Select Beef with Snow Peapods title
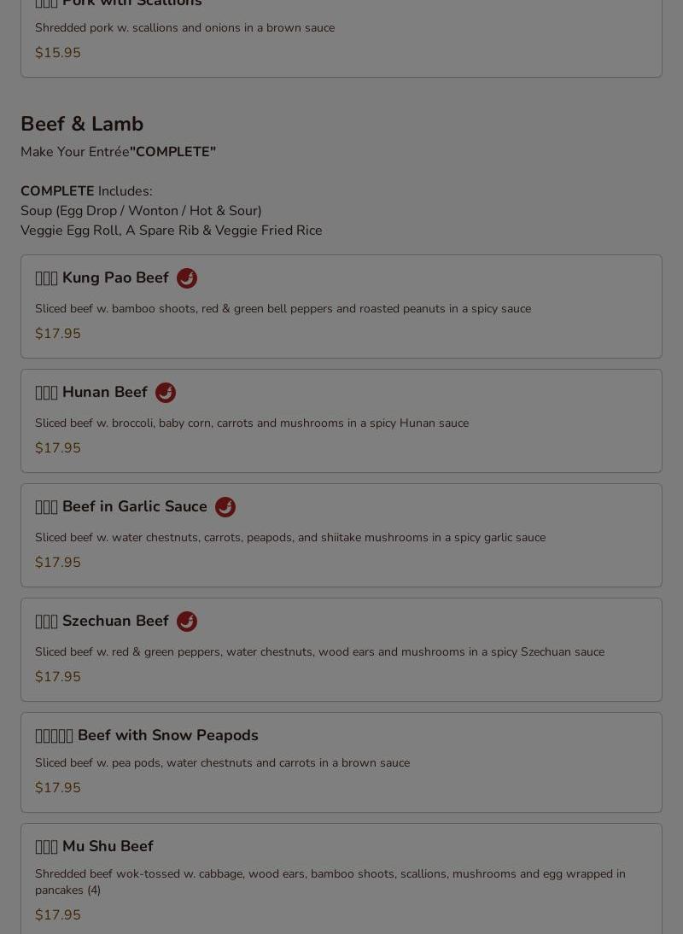The height and width of the screenshot is (934, 683). (147, 736)
